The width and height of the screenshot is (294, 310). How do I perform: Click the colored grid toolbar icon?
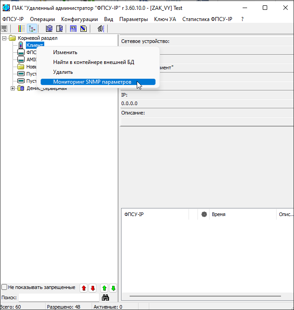21,29
